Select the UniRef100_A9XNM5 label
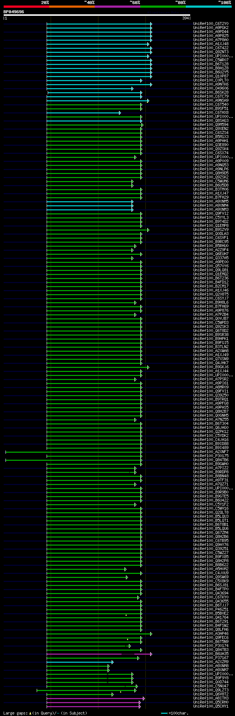The height and width of the screenshot is (716, 235). [211, 202]
